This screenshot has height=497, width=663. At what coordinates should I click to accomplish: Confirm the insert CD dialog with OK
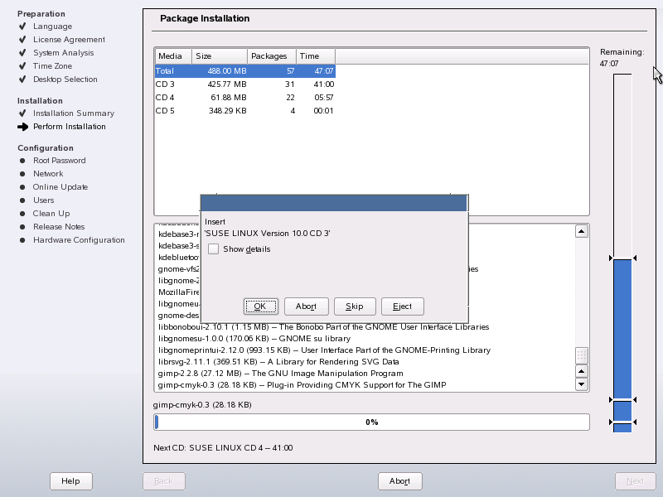pos(260,306)
